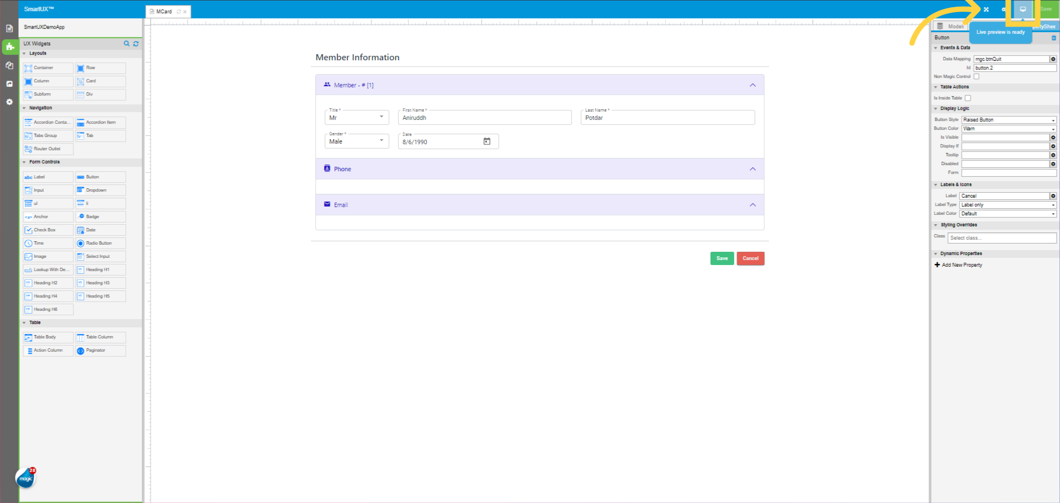Collapse the Email accordion chevron
Image resolution: width=1060 pixels, height=503 pixels.
[x=752, y=205]
